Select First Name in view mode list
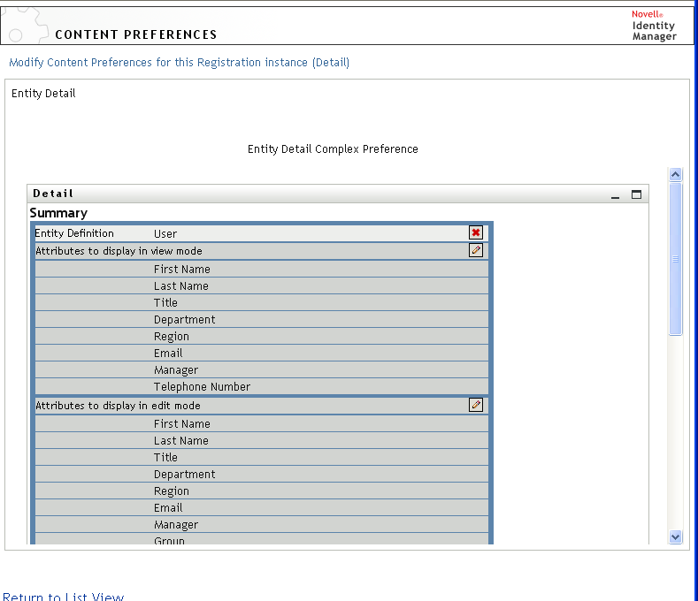698x601 pixels. coord(182,270)
